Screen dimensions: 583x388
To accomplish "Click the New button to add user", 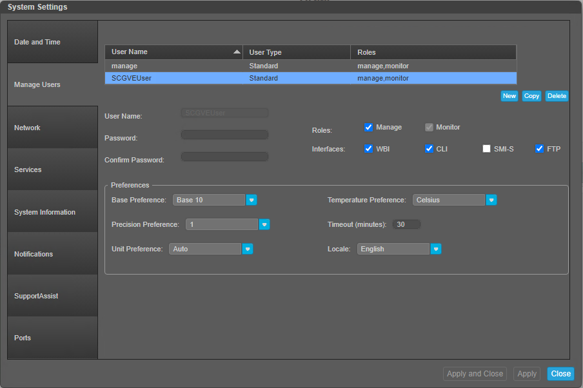I will coord(509,95).
